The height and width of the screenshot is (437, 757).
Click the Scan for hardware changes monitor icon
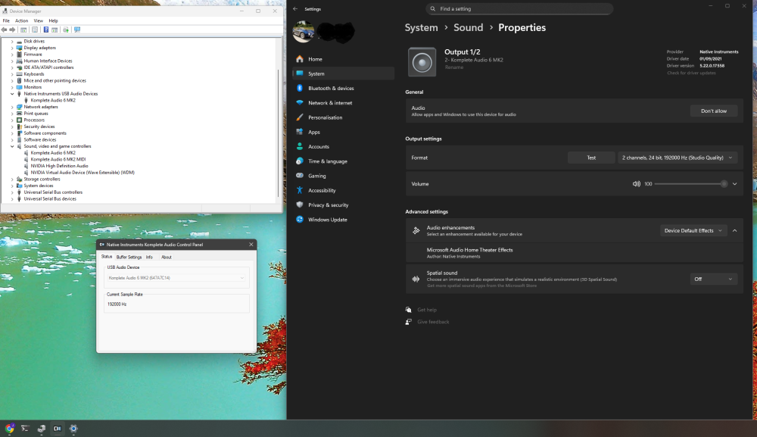click(77, 30)
